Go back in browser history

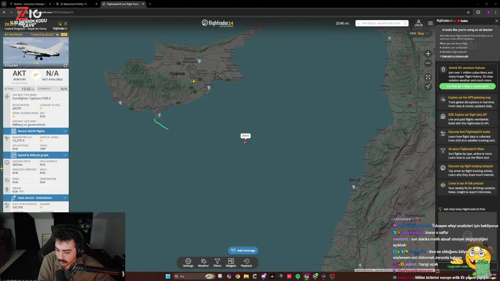tap(4, 12)
